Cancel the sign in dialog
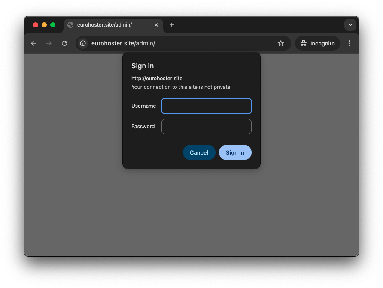Screen dimensions: 383x288 click(199, 152)
